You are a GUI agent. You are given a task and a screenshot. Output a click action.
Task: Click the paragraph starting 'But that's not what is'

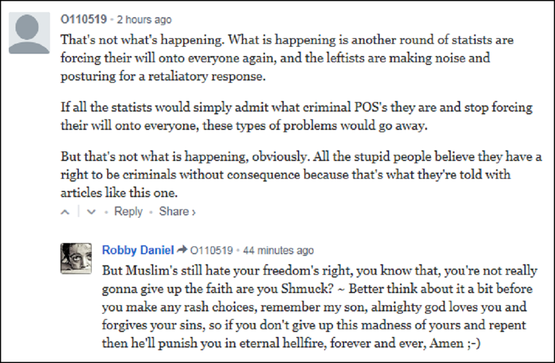(300, 174)
